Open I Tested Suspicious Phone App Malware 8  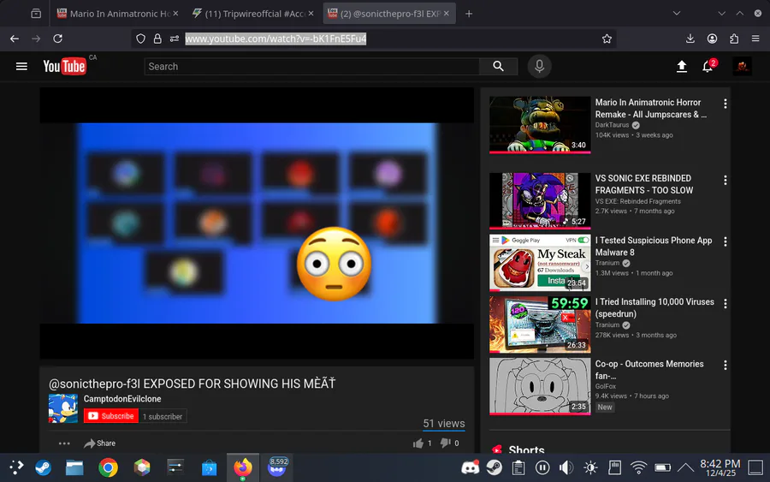[x=653, y=247]
